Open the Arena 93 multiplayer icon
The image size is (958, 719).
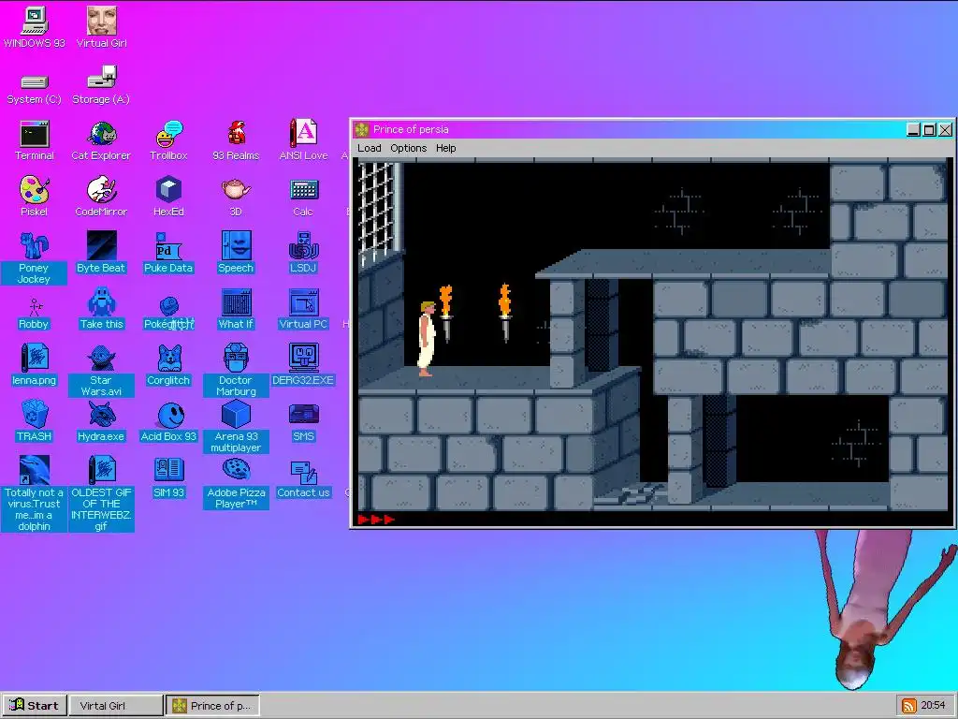pos(236,427)
